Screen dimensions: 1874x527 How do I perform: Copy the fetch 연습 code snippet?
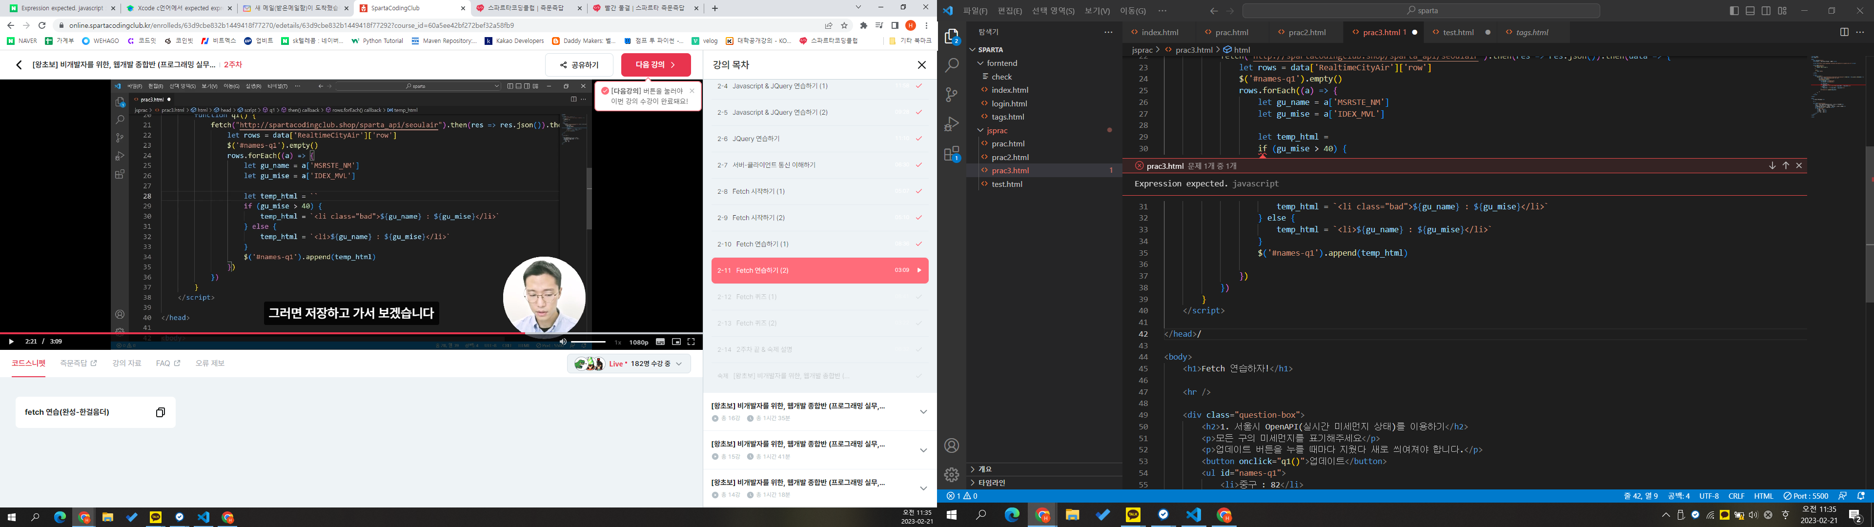coord(160,412)
